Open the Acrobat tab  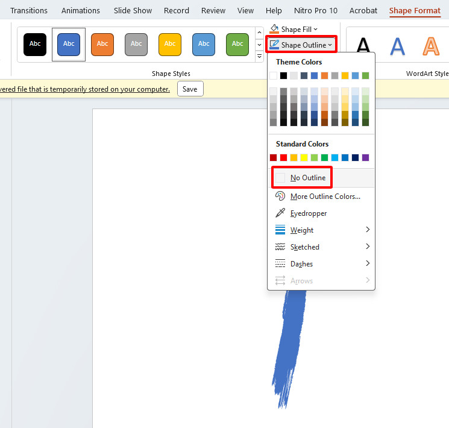pos(363,11)
